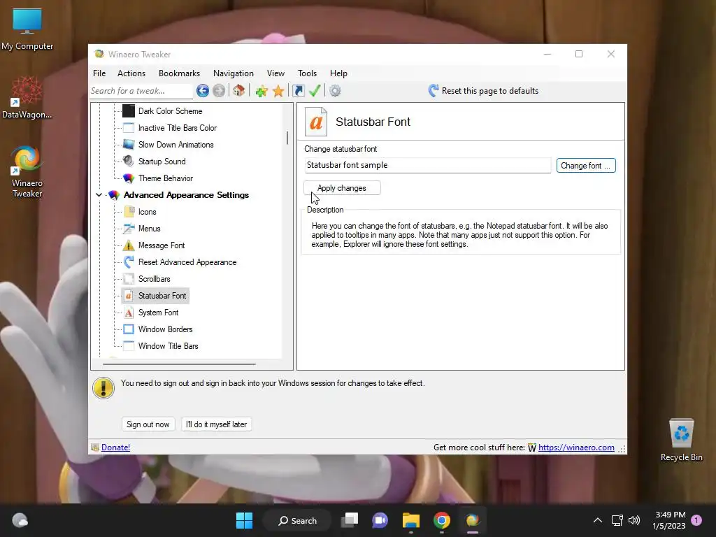This screenshot has height=537, width=716.
Task: Open the File menu
Action: pos(99,73)
